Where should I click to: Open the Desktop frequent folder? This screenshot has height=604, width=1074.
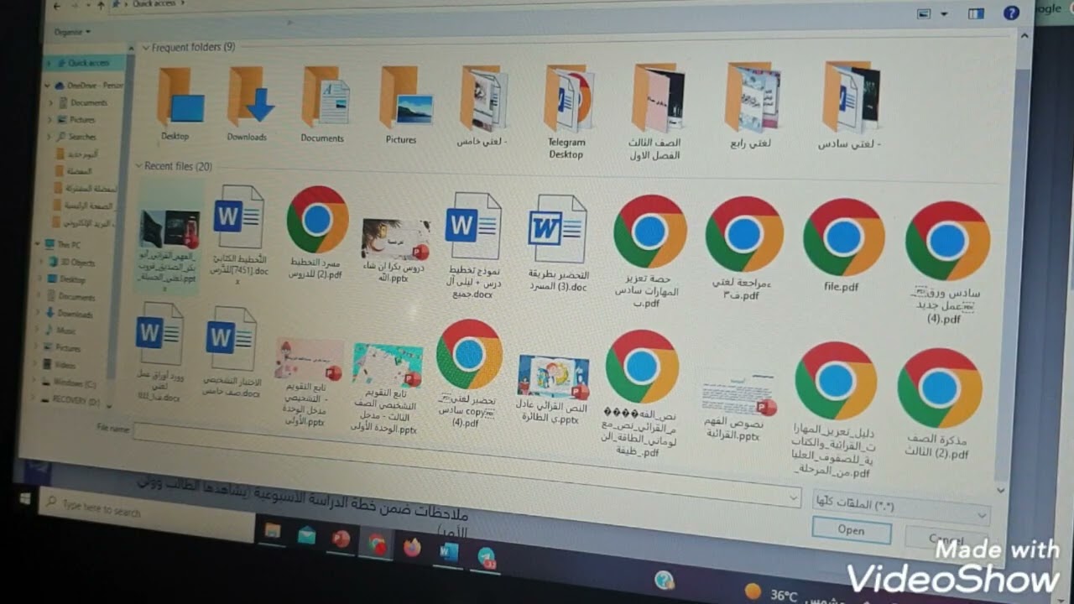pyautogui.click(x=179, y=103)
